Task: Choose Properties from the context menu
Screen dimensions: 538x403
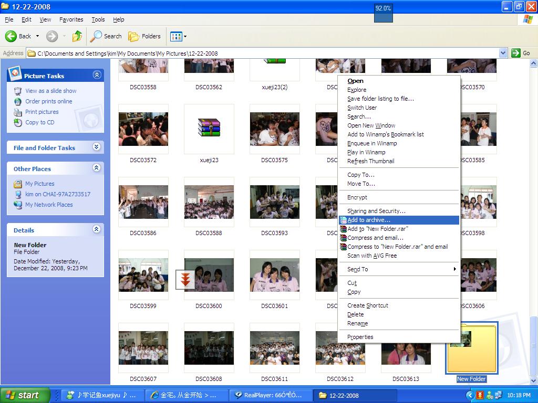Action: [x=360, y=337]
